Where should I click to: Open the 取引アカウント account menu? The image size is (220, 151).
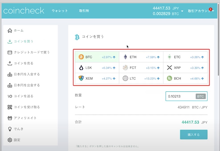pos(201,11)
